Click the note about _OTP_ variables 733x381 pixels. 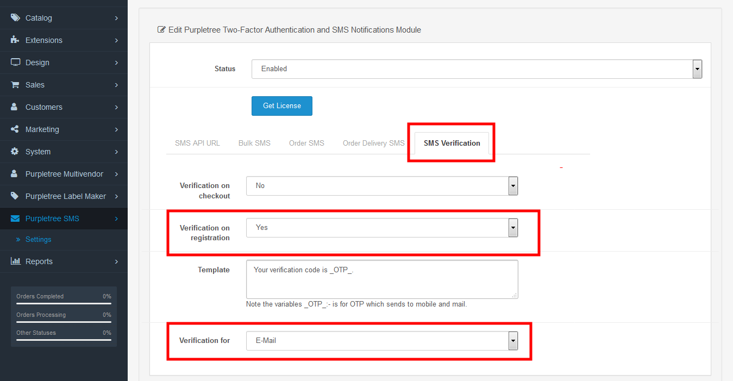pos(356,304)
